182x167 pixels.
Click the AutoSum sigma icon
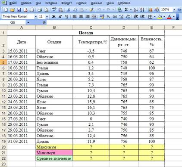[126, 10]
